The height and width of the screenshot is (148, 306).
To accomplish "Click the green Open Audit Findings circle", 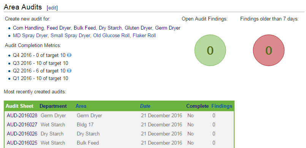I will pos(210,50).
